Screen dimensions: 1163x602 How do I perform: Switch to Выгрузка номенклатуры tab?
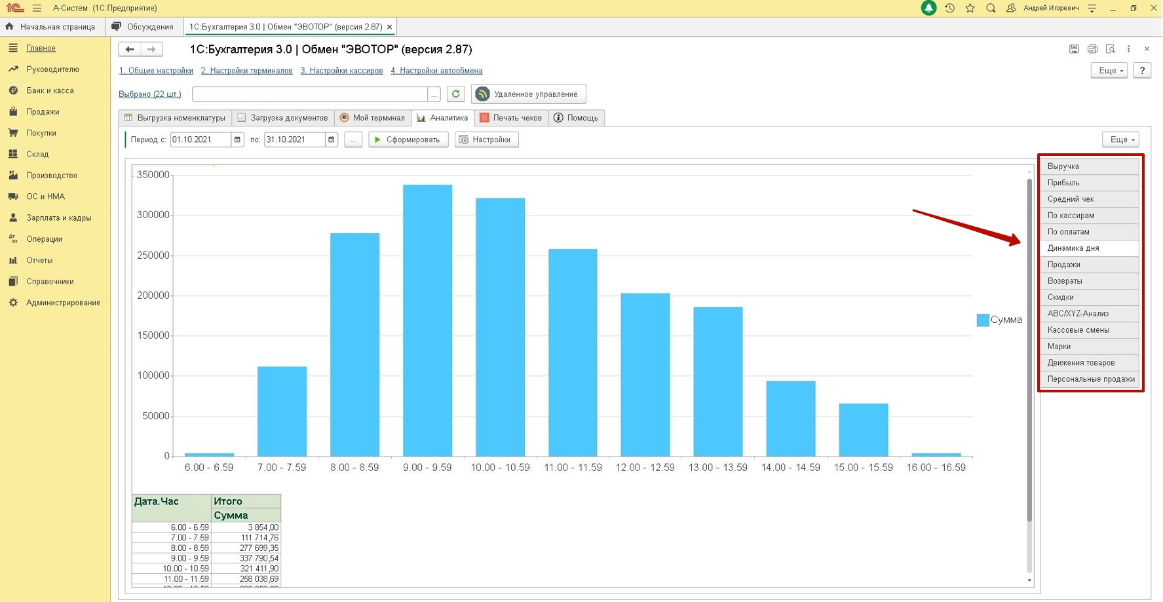175,118
